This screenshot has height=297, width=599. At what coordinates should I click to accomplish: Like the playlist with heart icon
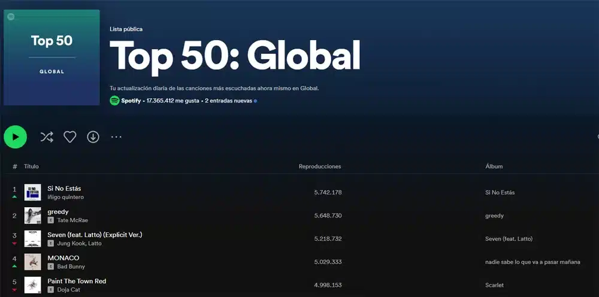(70, 137)
